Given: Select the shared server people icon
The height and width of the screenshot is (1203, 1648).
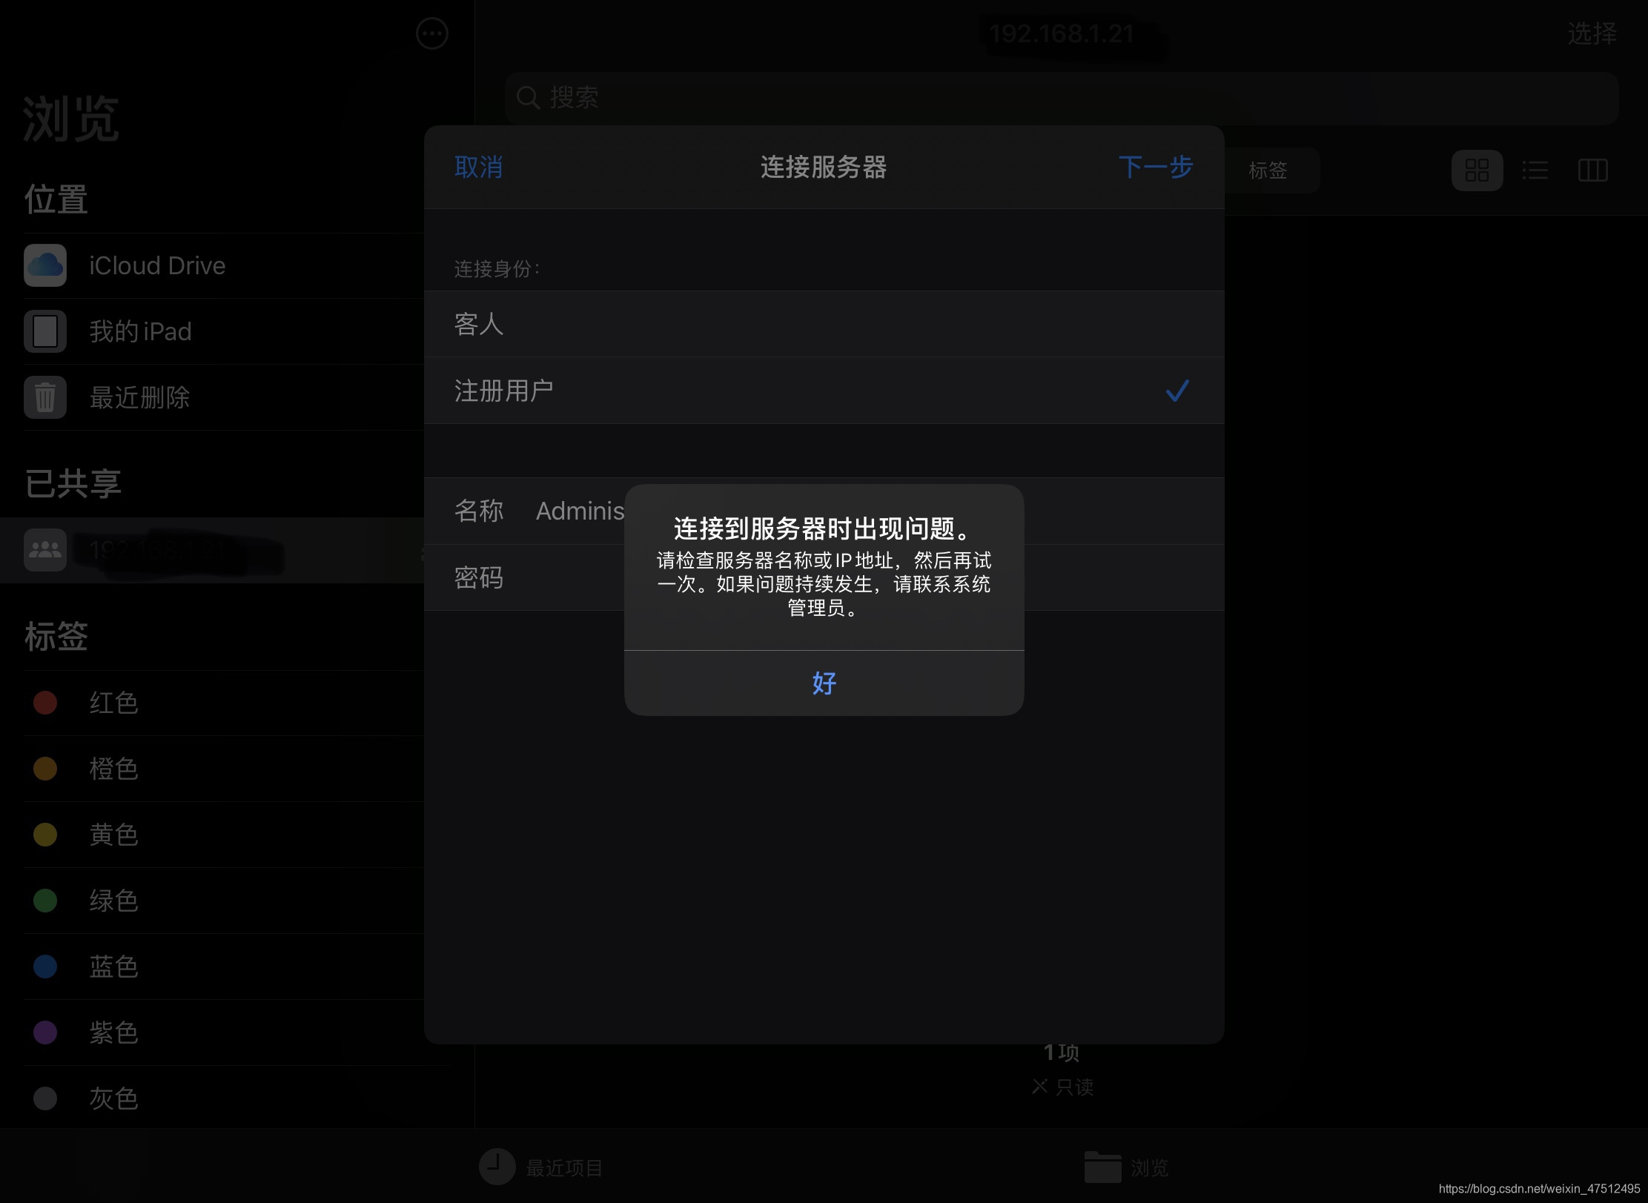Looking at the screenshot, I should (x=45, y=550).
